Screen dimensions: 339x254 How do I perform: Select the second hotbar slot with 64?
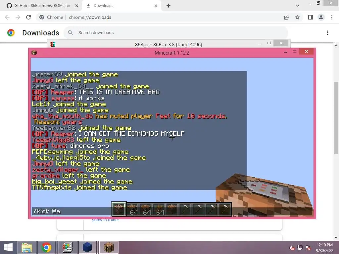(x=132, y=209)
